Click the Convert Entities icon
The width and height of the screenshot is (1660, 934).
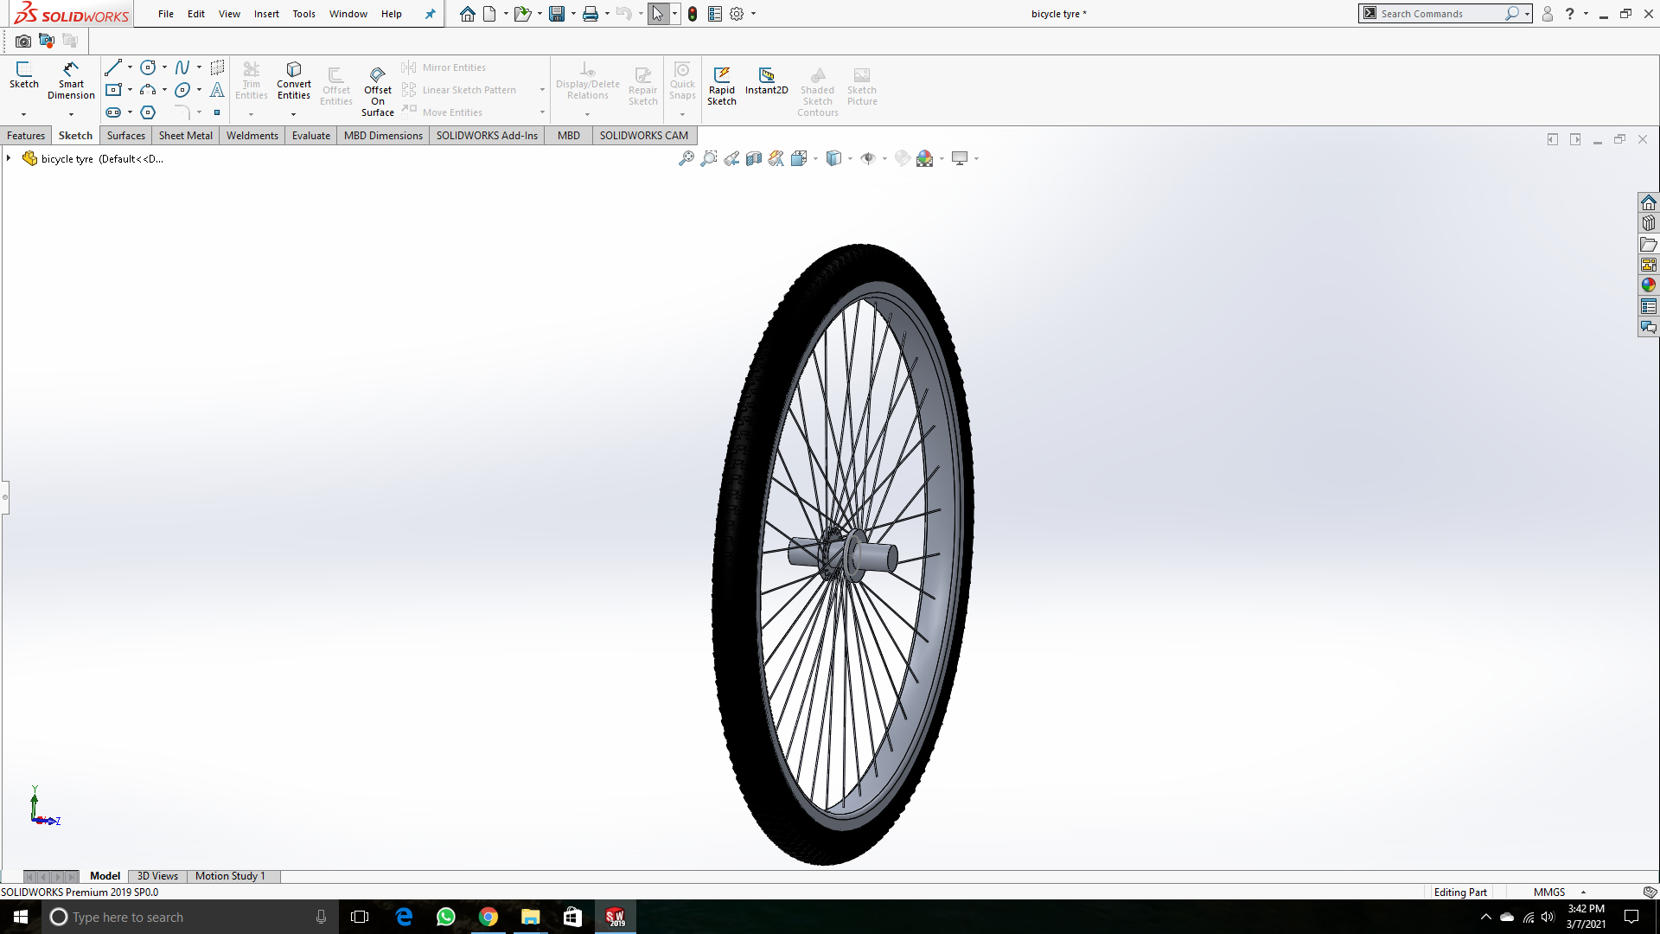(293, 80)
